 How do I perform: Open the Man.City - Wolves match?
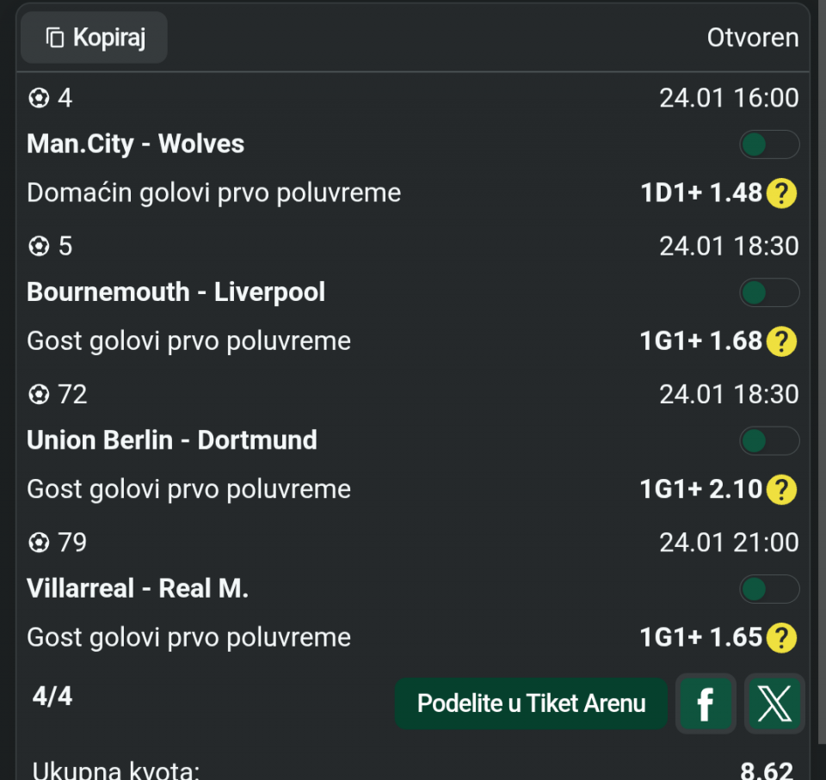(x=136, y=144)
